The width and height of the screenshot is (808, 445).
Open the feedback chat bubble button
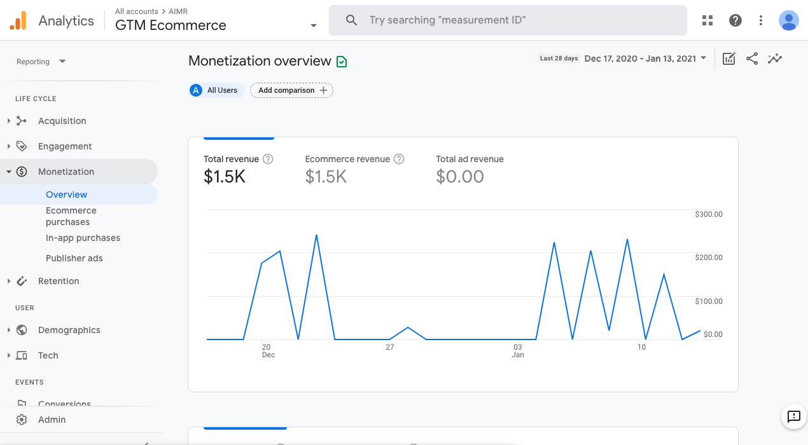(x=793, y=417)
